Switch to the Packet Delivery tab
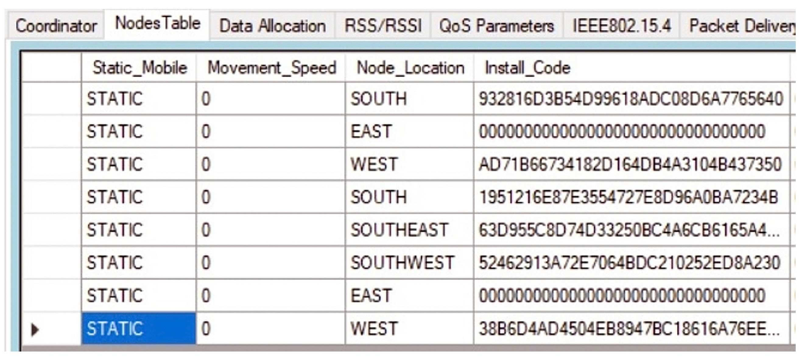The width and height of the screenshot is (803, 357). click(x=742, y=26)
